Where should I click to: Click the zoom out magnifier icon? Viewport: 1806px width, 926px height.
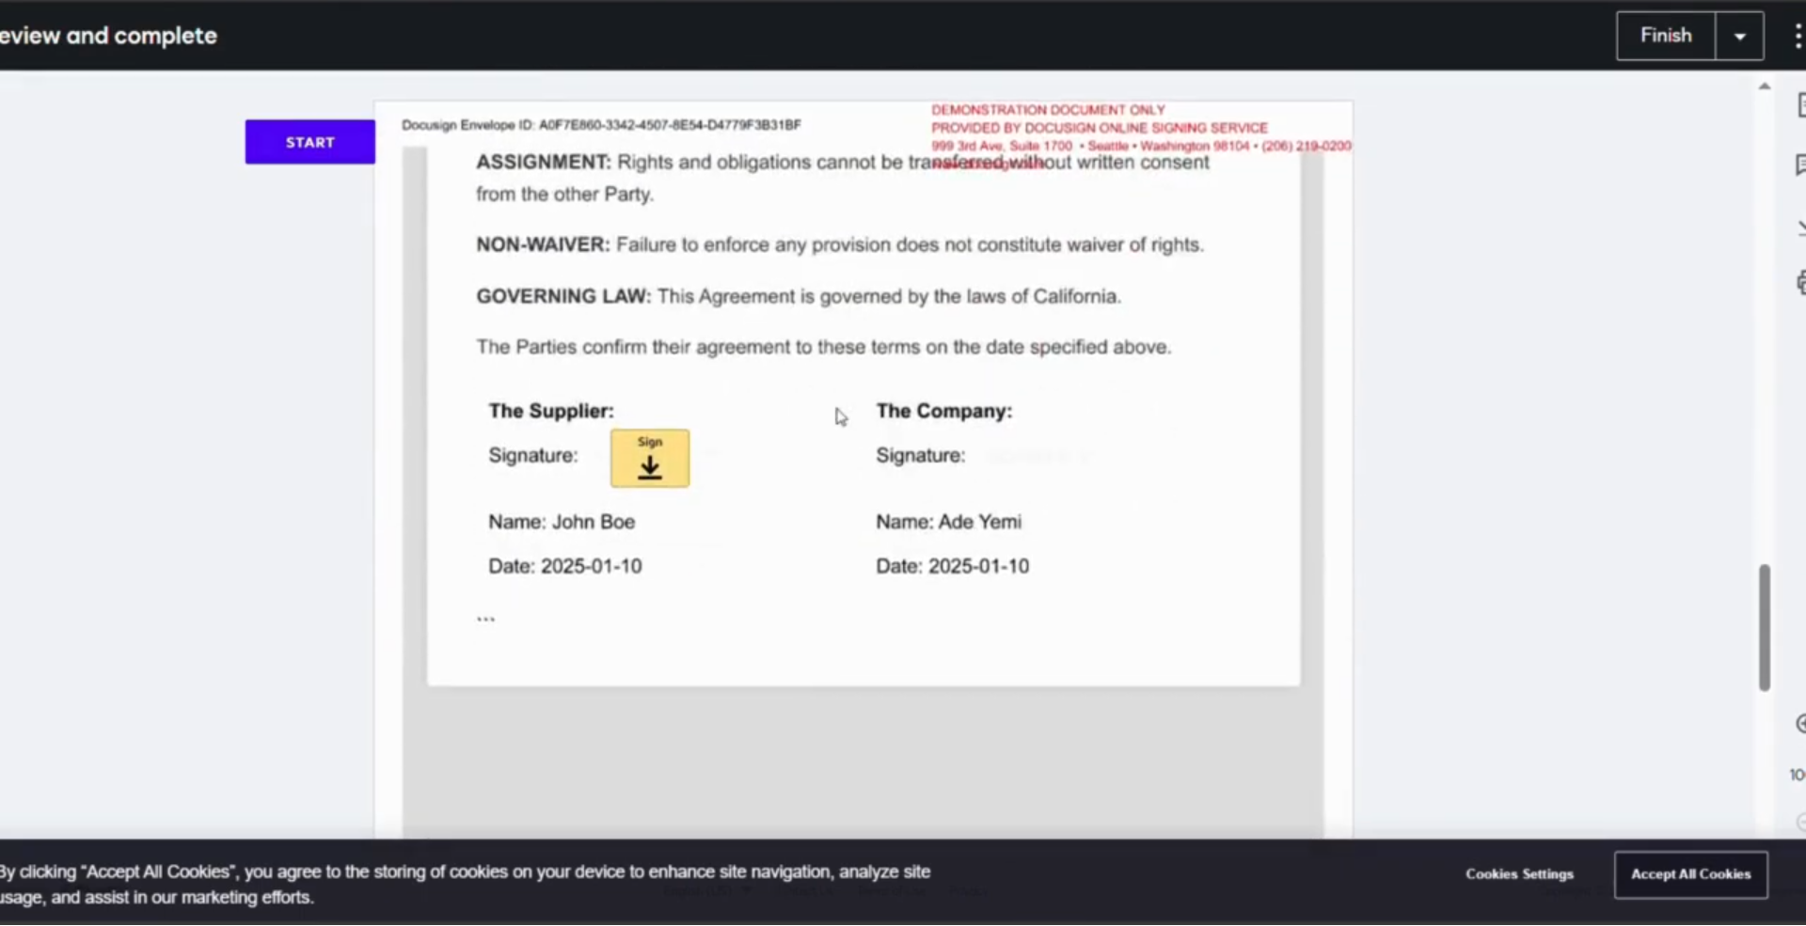(x=1800, y=822)
